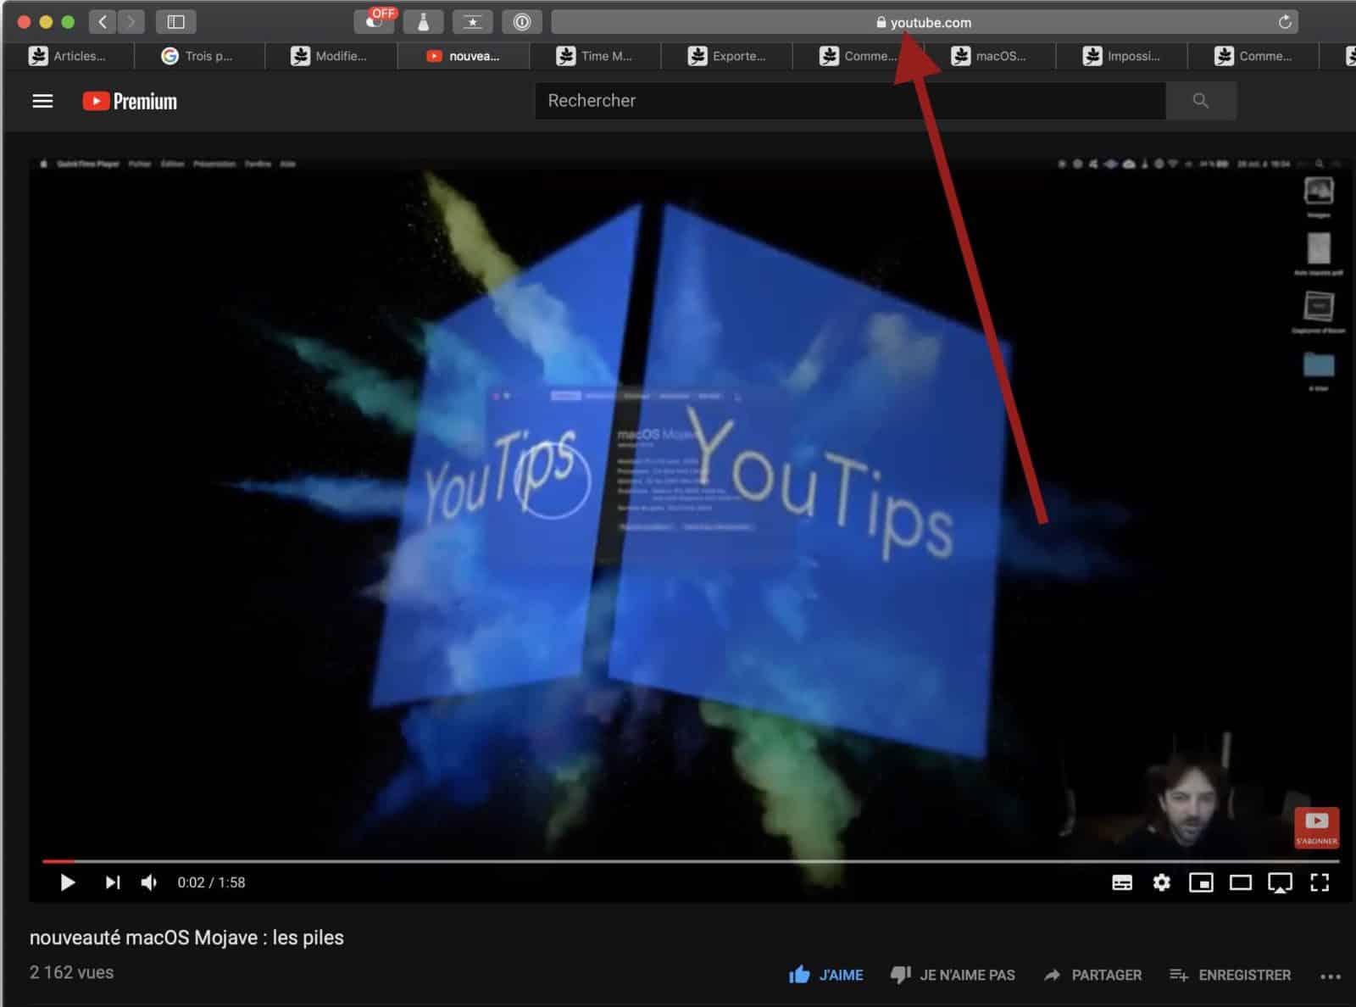Switch to the Exporte... tab
This screenshot has width=1356, height=1007.
pyautogui.click(x=727, y=56)
